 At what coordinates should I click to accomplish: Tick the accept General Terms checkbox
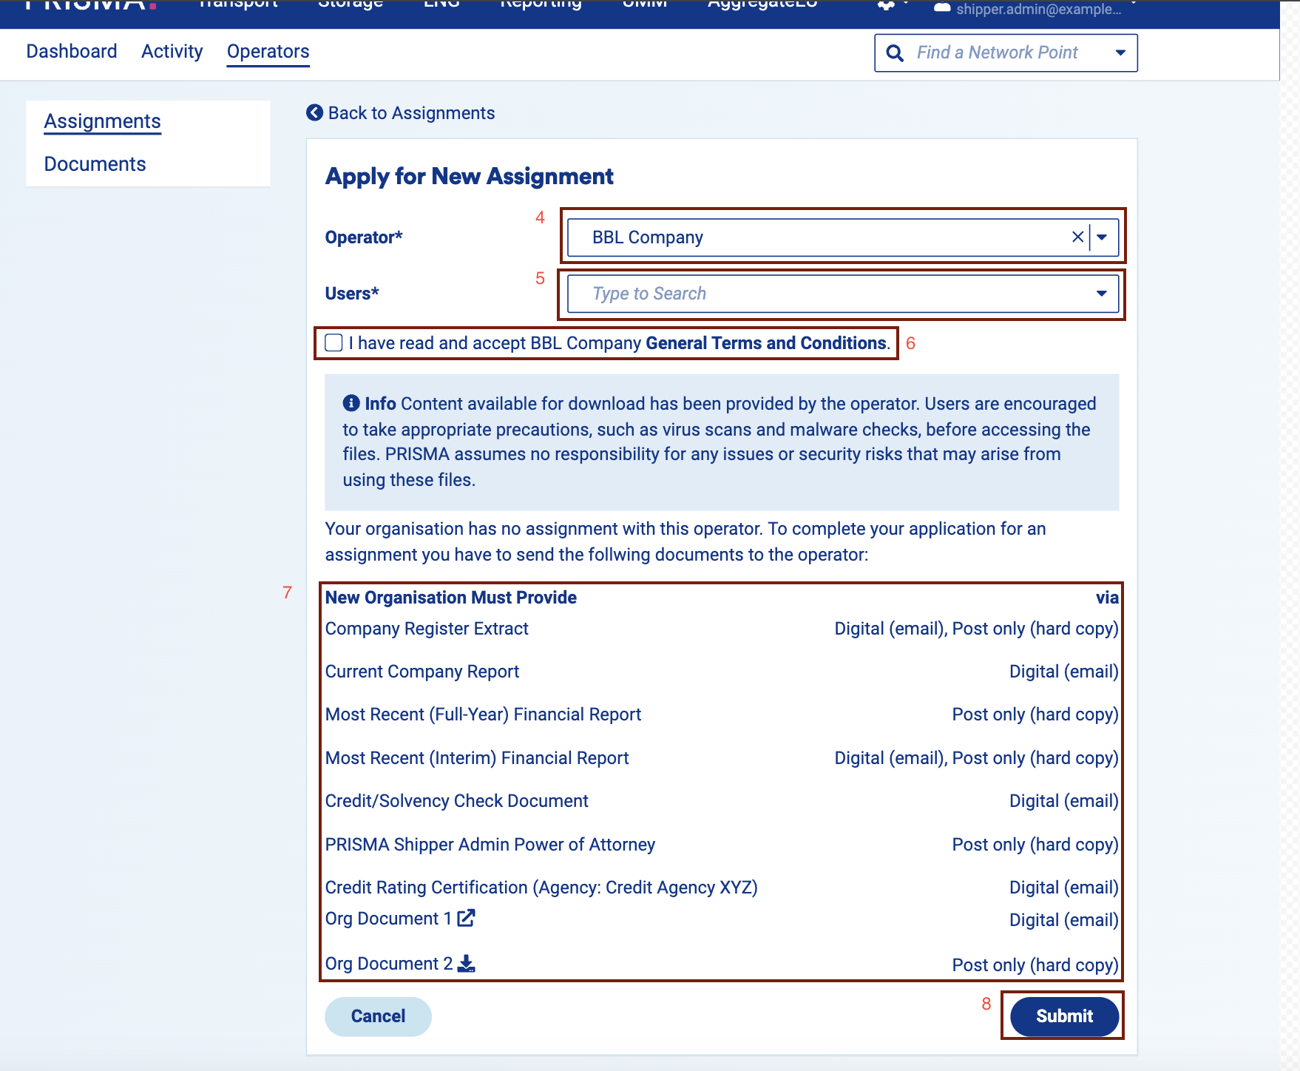coord(334,342)
